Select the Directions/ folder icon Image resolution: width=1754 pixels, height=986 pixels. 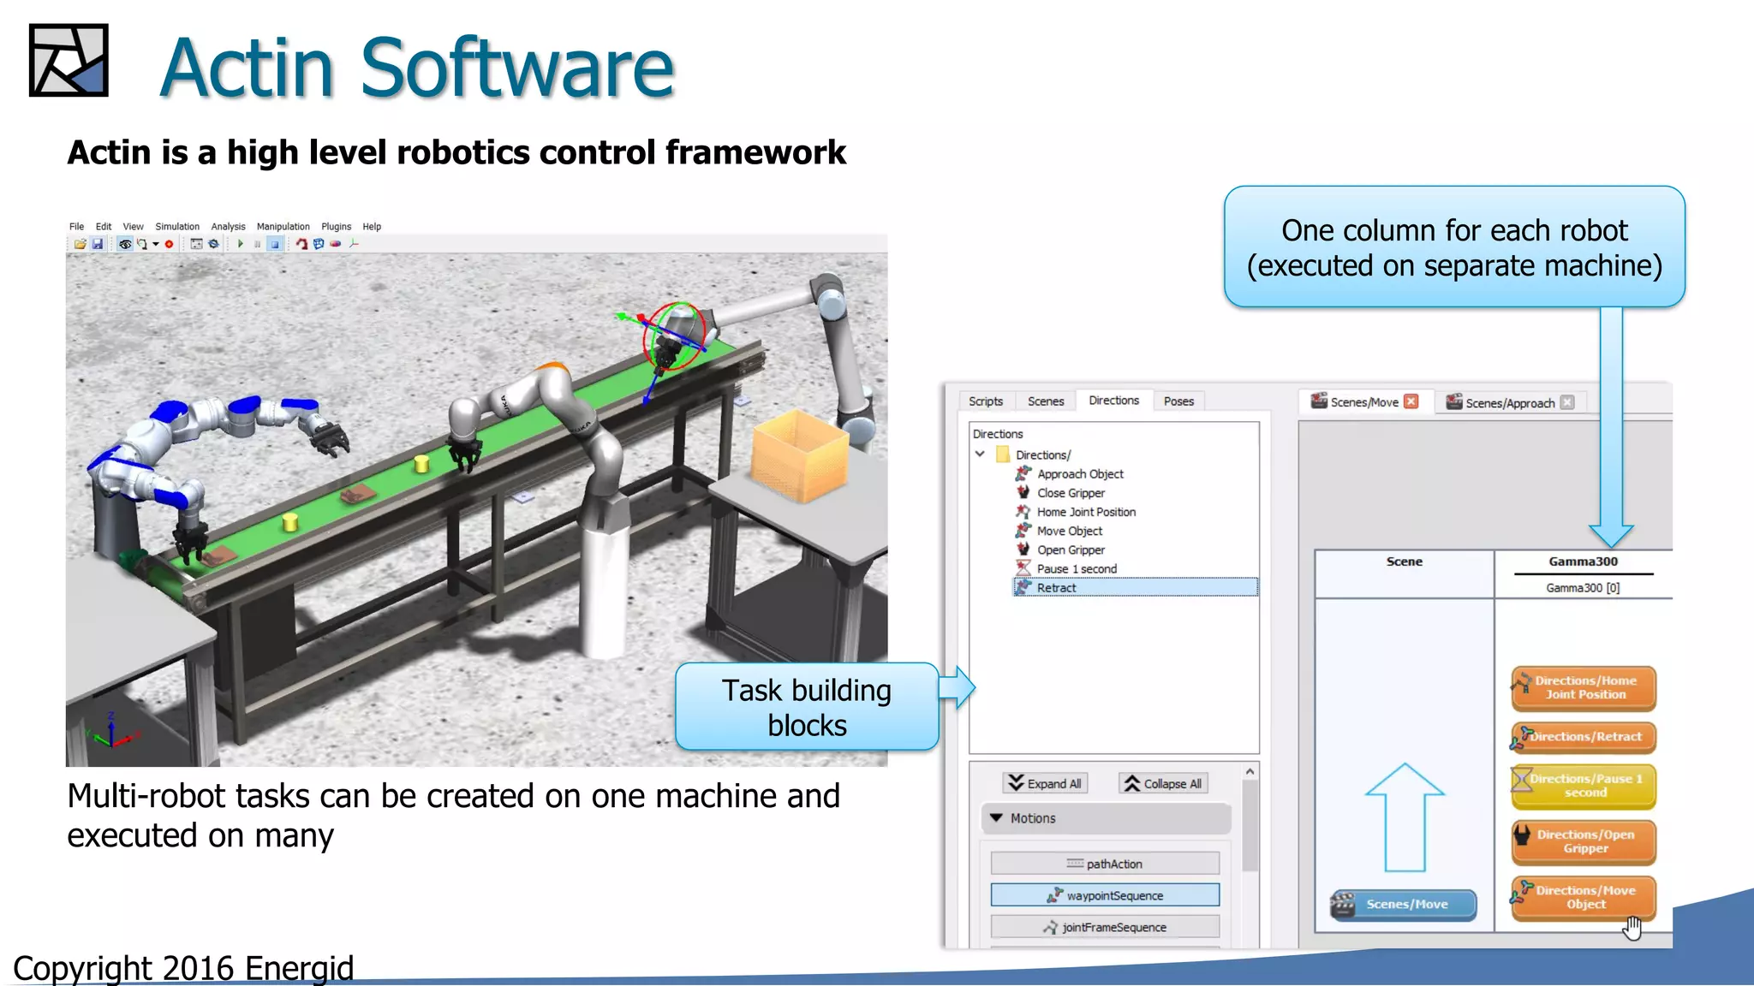click(1002, 454)
